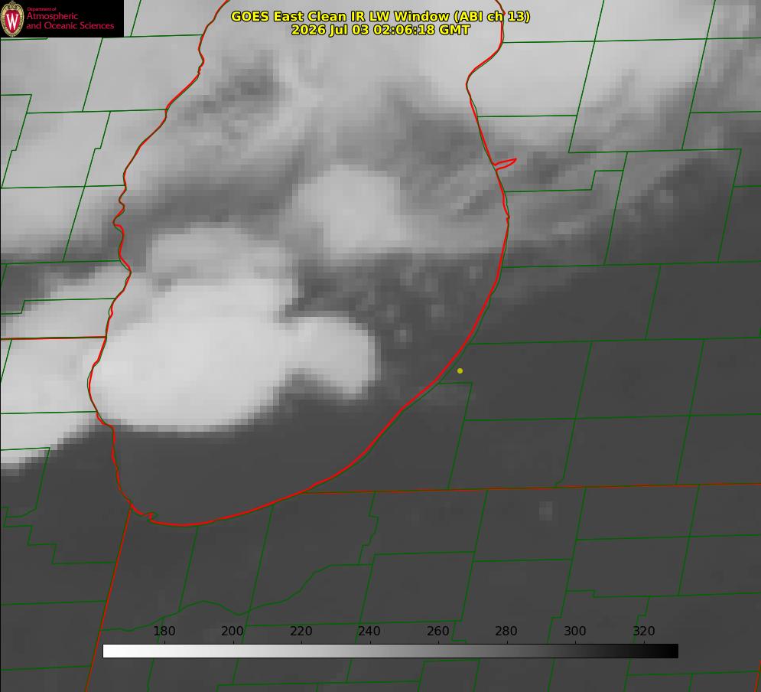Click the 240 label on the colorbar
The height and width of the screenshot is (692, 761).
click(369, 631)
